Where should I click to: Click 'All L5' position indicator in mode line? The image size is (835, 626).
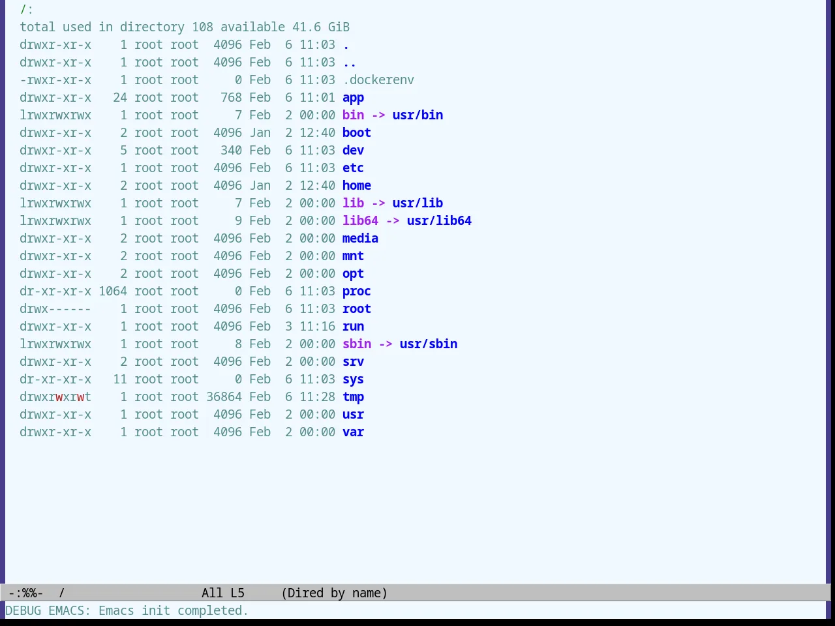click(223, 593)
